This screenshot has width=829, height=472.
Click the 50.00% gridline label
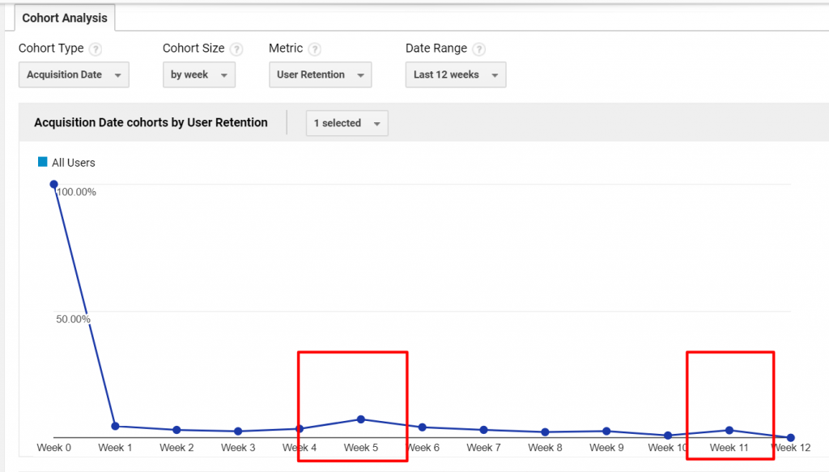(x=73, y=319)
